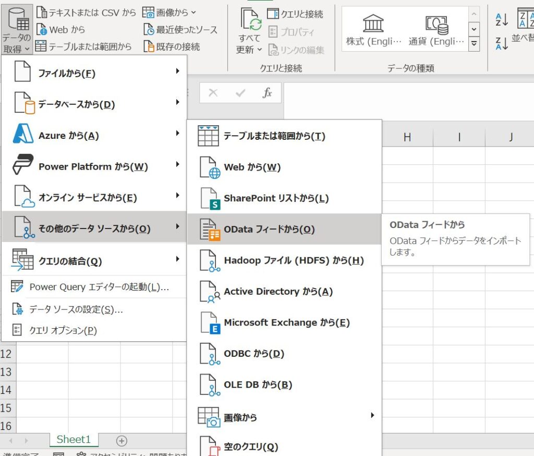
Task: Open 既存の接続 in ribbon
Action: pos(172,46)
